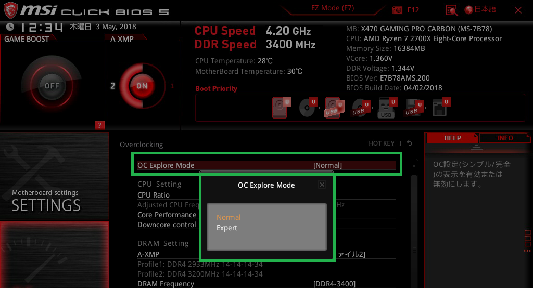Select the first hard disk boot device icon
The image size is (533, 288).
282,108
